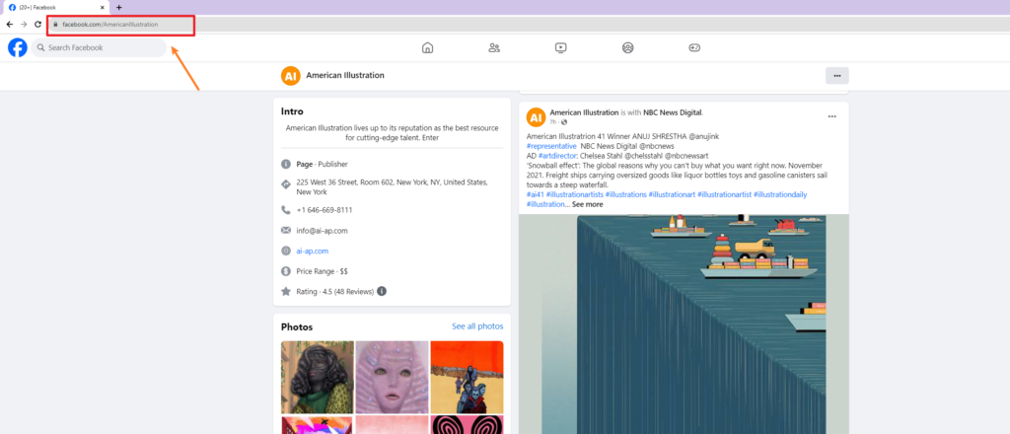Open the Facebook Home icon
Image resolution: width=1010 pixels, height=434 pixels.
pos(427,47)
